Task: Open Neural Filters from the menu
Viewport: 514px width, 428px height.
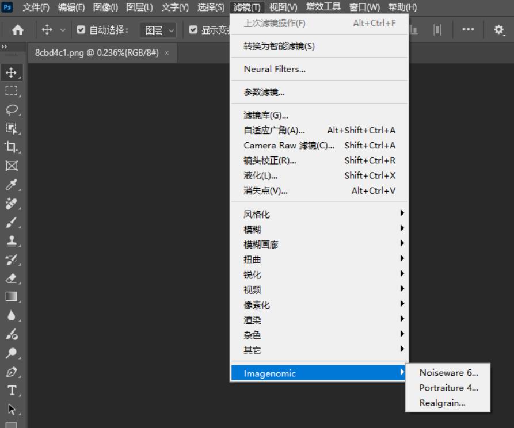Action: (275, 69)
